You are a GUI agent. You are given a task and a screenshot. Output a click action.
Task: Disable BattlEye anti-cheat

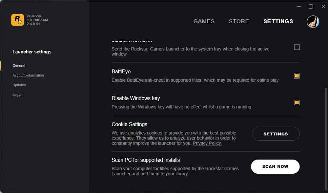(297, 75)
